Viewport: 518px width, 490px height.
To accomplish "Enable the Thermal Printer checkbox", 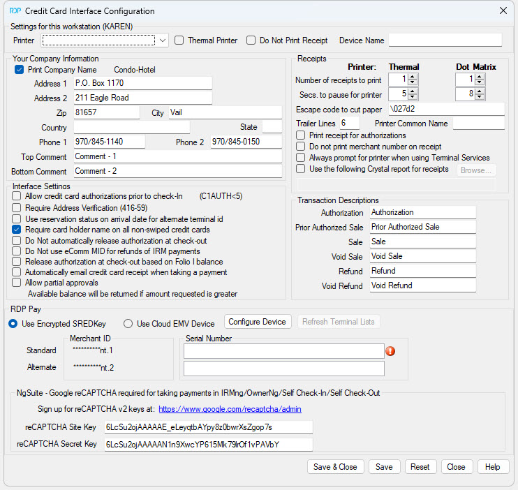I will point(179,40).
